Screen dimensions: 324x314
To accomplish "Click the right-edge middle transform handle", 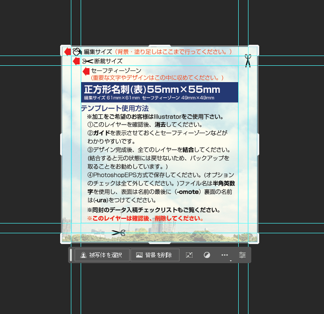I will coord(258,144).
